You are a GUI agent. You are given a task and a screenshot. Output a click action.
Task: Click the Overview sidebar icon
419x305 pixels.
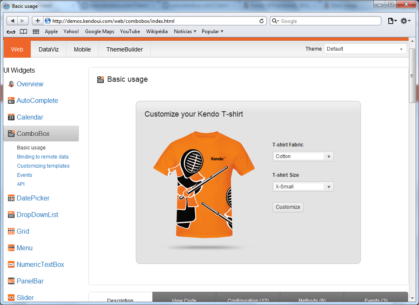(11, 84)
